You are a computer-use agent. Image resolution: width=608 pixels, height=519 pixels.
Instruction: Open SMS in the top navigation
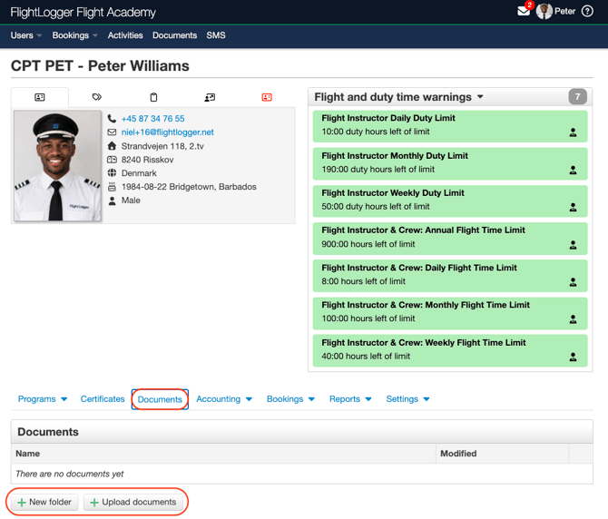(x=216, y=35)
